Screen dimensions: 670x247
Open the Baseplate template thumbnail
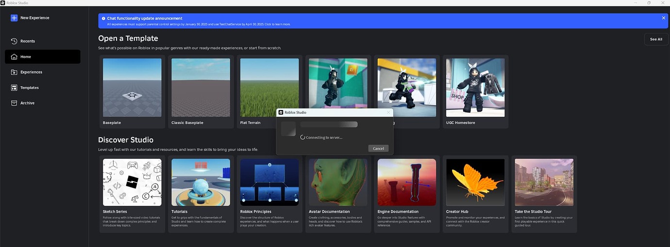click(x=132, y=88)
